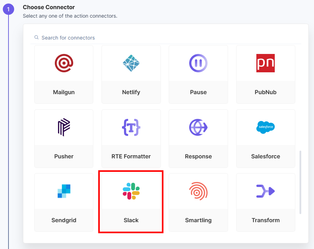Pick the Pause connector icon
314x249 pixels.
(x=198, y=63)
